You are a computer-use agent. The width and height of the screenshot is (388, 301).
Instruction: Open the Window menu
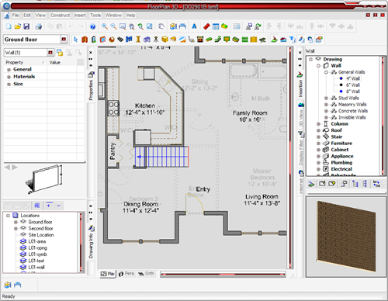(x=113, y=16)
